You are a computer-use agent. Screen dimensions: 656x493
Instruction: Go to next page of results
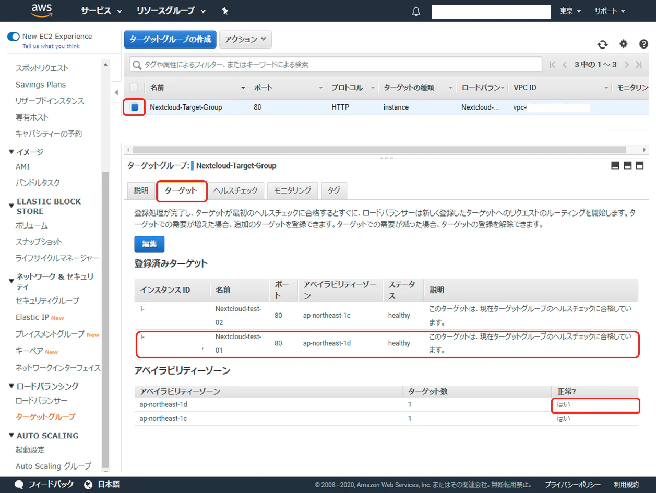(x=627, y=65)
